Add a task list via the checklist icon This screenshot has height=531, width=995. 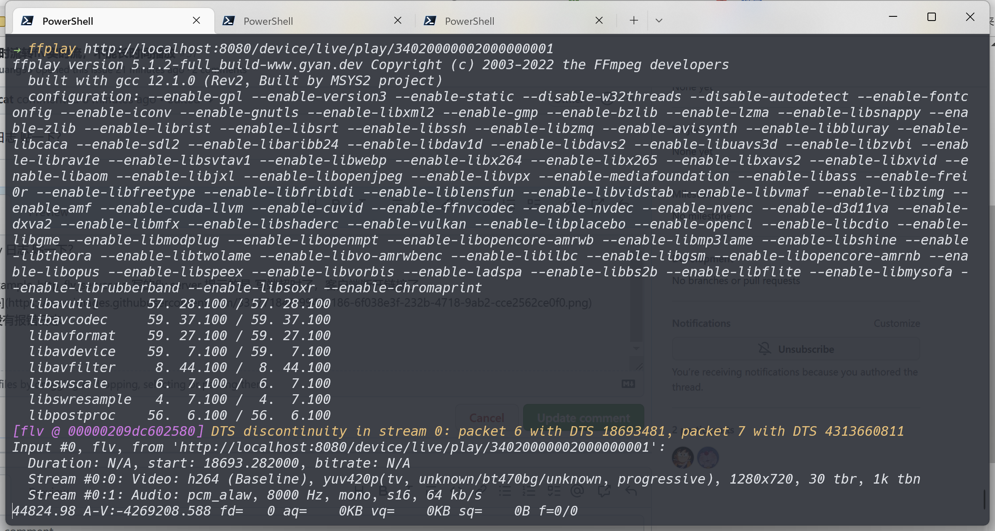(554, 491)
